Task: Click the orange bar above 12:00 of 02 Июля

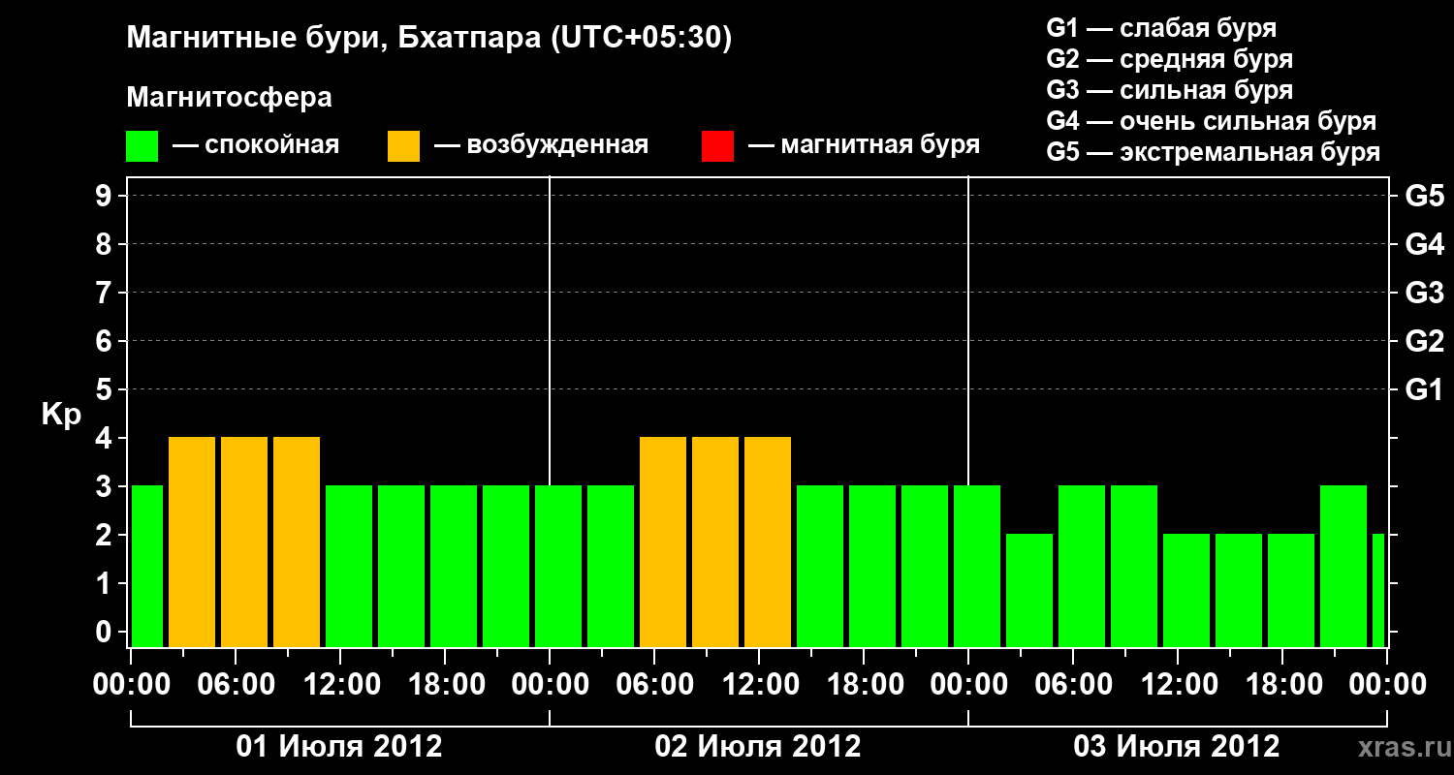Action: coord(768,542)
